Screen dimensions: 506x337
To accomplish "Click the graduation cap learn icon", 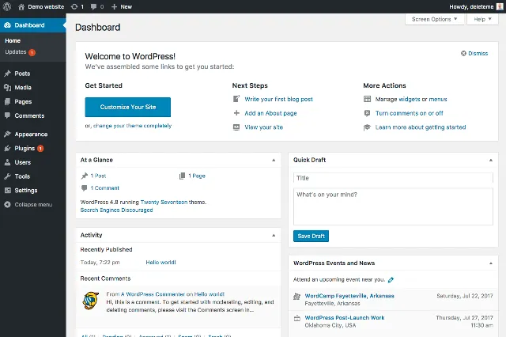I will (x=367, y=127).
